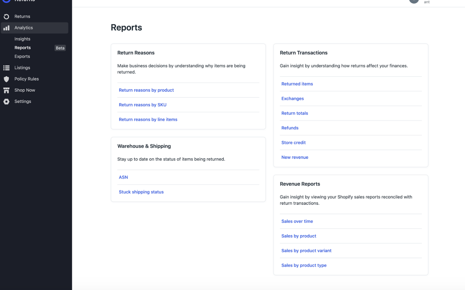The image size is (465, 290).
Task: Open the ASN report
Action: click(x=123, y=177)
